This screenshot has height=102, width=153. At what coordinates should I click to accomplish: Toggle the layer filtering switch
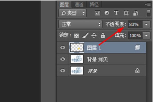point(149,13)
